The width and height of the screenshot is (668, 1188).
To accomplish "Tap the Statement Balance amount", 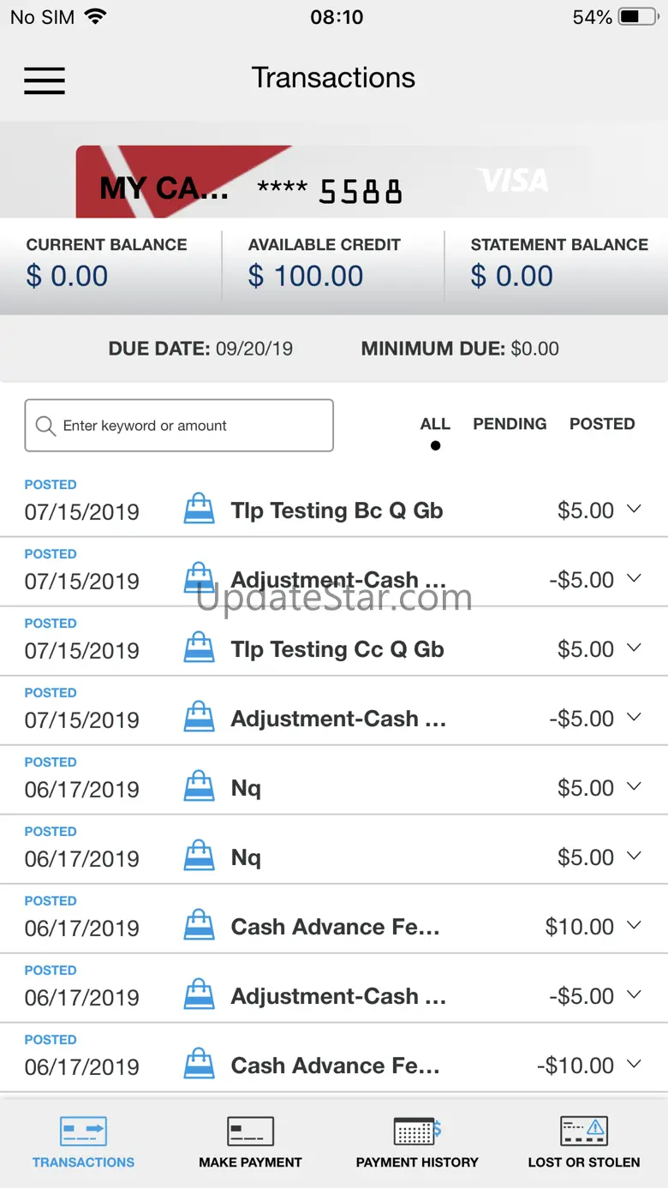I will [x=512, y=277].
